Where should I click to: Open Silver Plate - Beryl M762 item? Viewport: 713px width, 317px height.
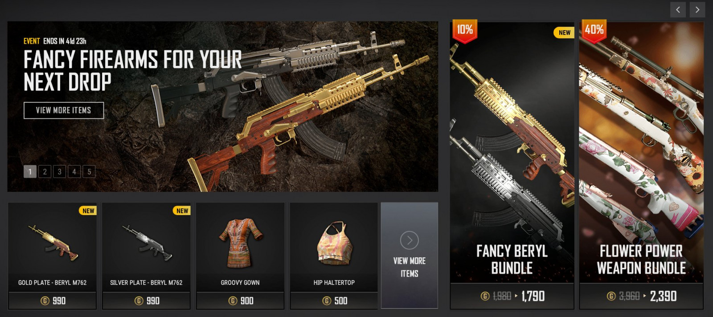coord(147,256)
